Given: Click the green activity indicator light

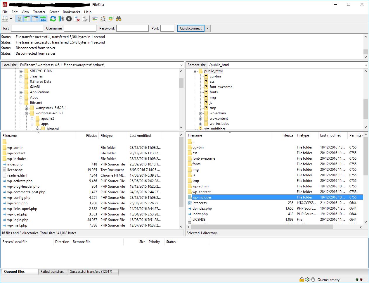Looking at the screenshot, I should pos(357,279).
